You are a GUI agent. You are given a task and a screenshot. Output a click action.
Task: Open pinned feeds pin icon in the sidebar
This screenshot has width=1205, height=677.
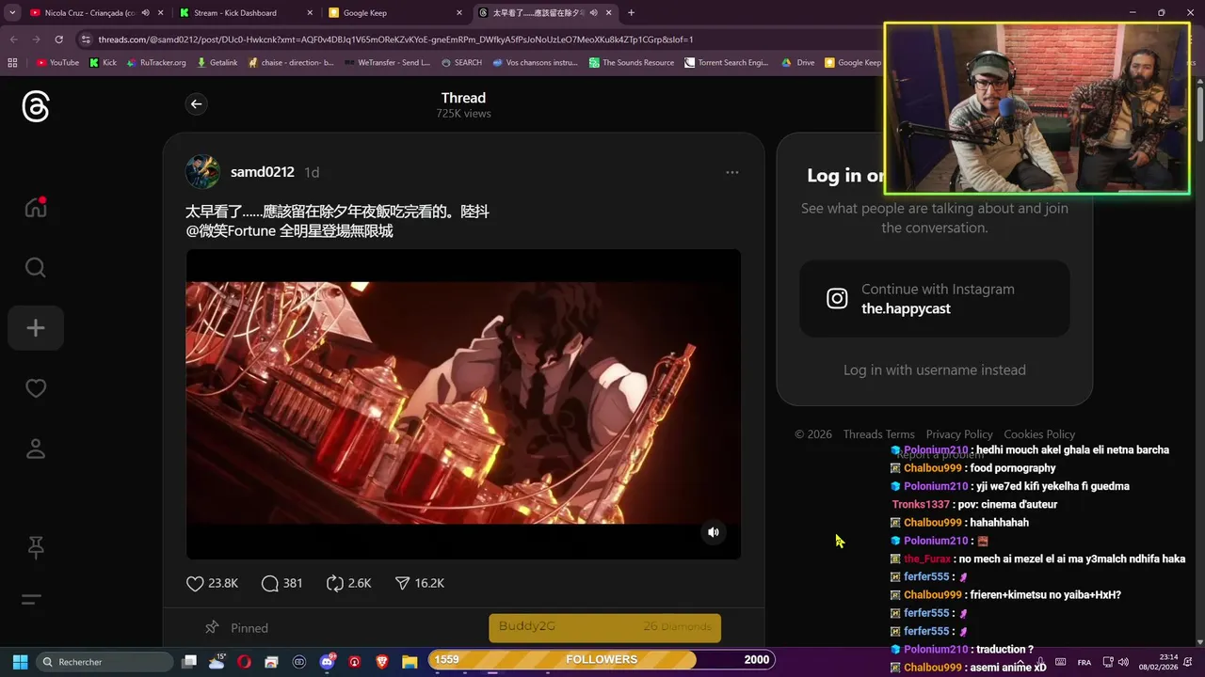click(x=36, y=547)
